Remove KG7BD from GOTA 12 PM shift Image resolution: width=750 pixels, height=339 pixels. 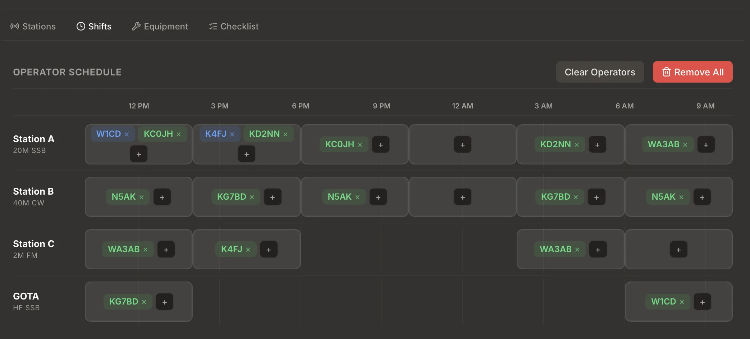click(x=144, y=302)
